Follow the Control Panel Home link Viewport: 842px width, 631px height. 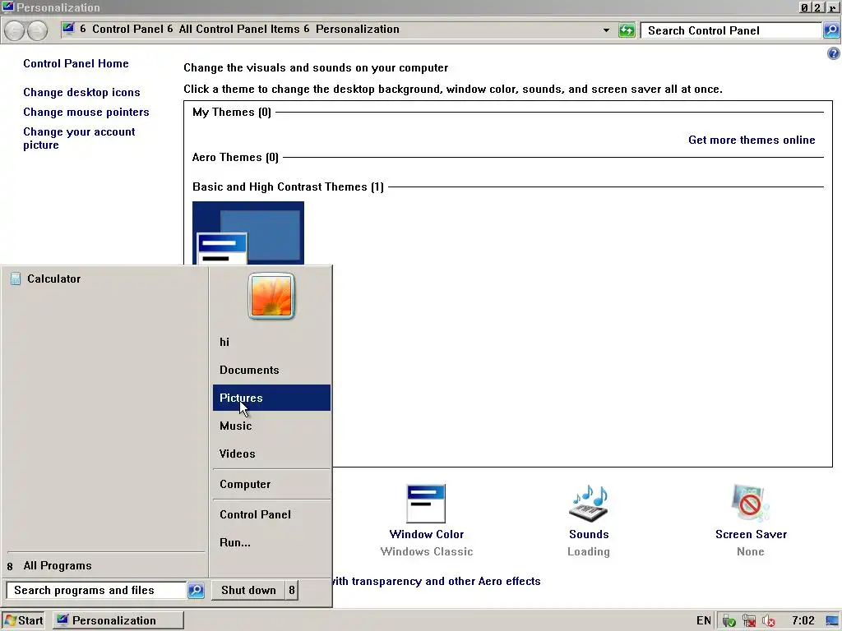76,63
